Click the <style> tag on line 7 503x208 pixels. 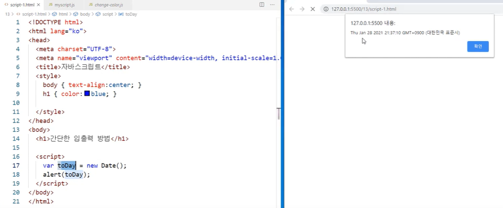(48, 76)
